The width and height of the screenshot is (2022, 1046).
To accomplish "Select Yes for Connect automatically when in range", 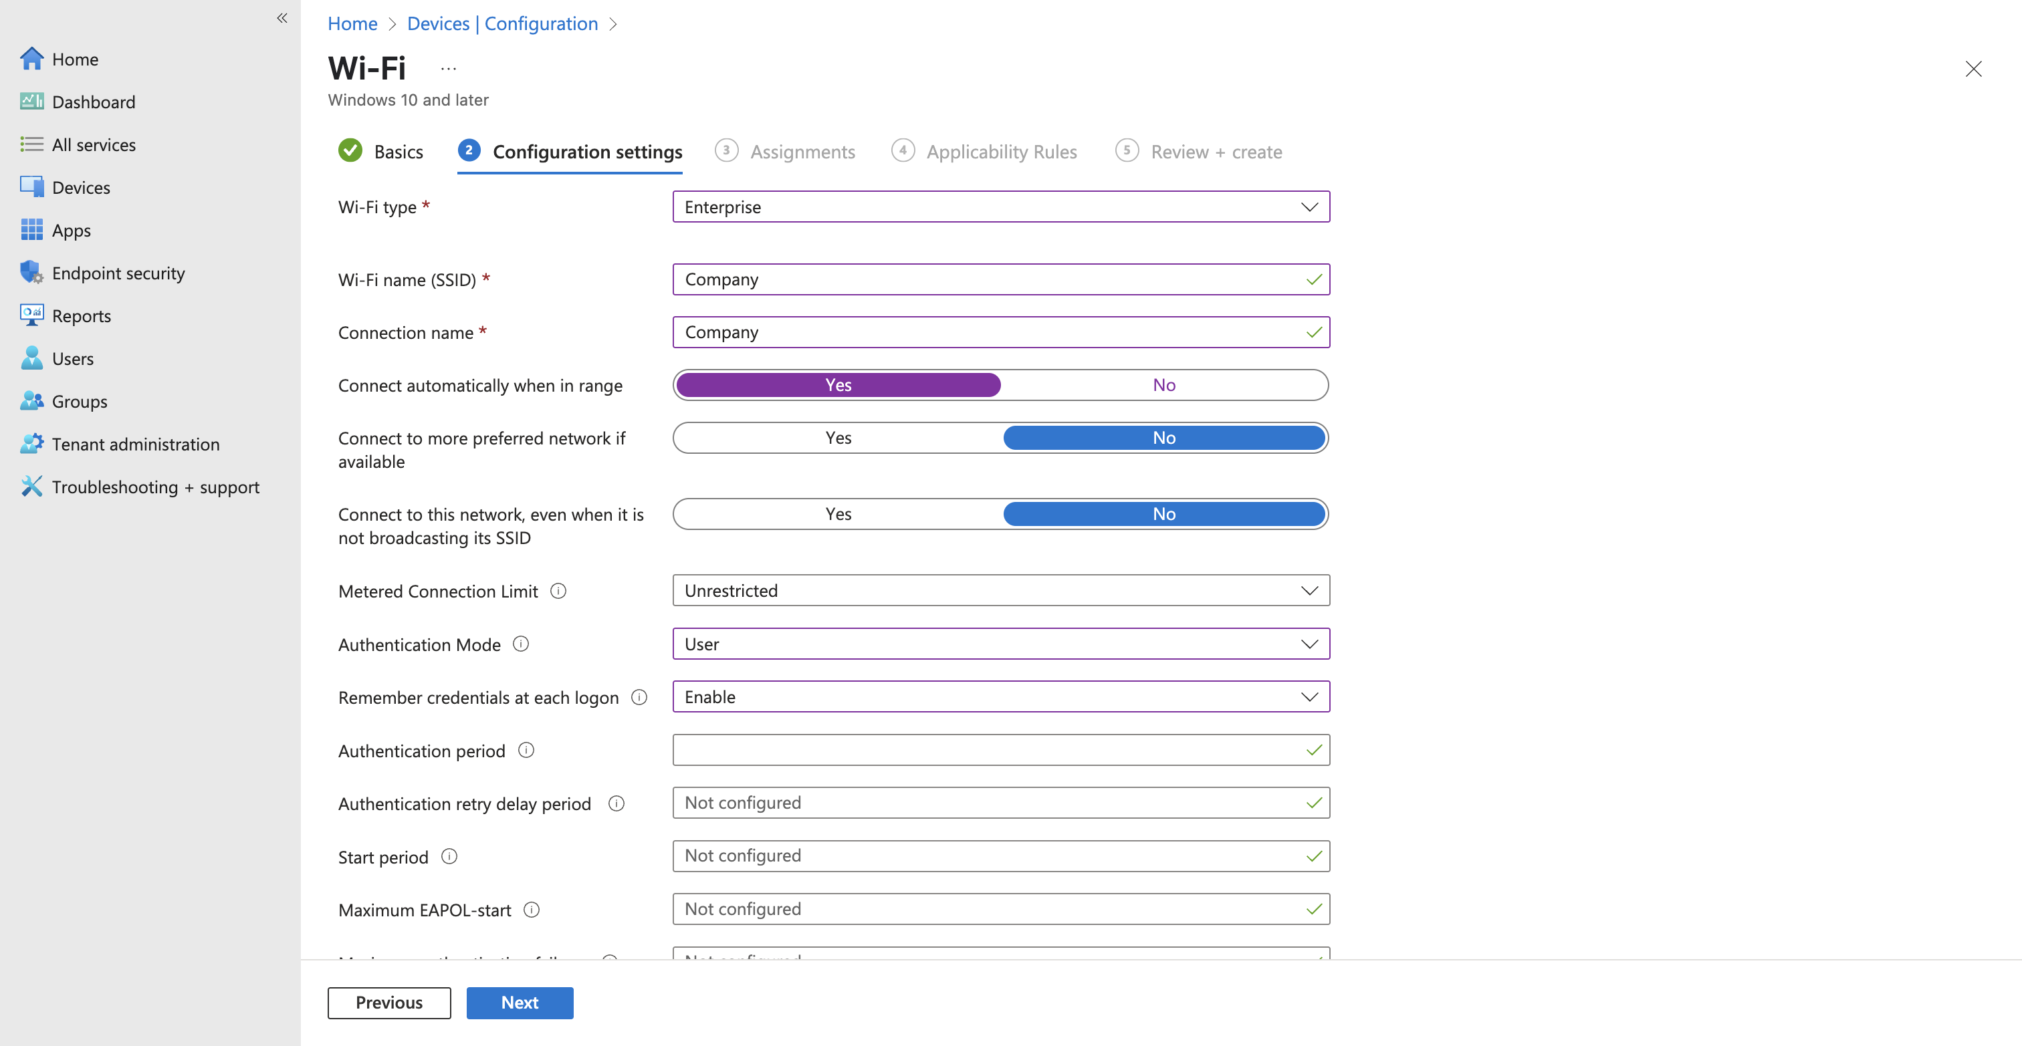I will point(838,385).
